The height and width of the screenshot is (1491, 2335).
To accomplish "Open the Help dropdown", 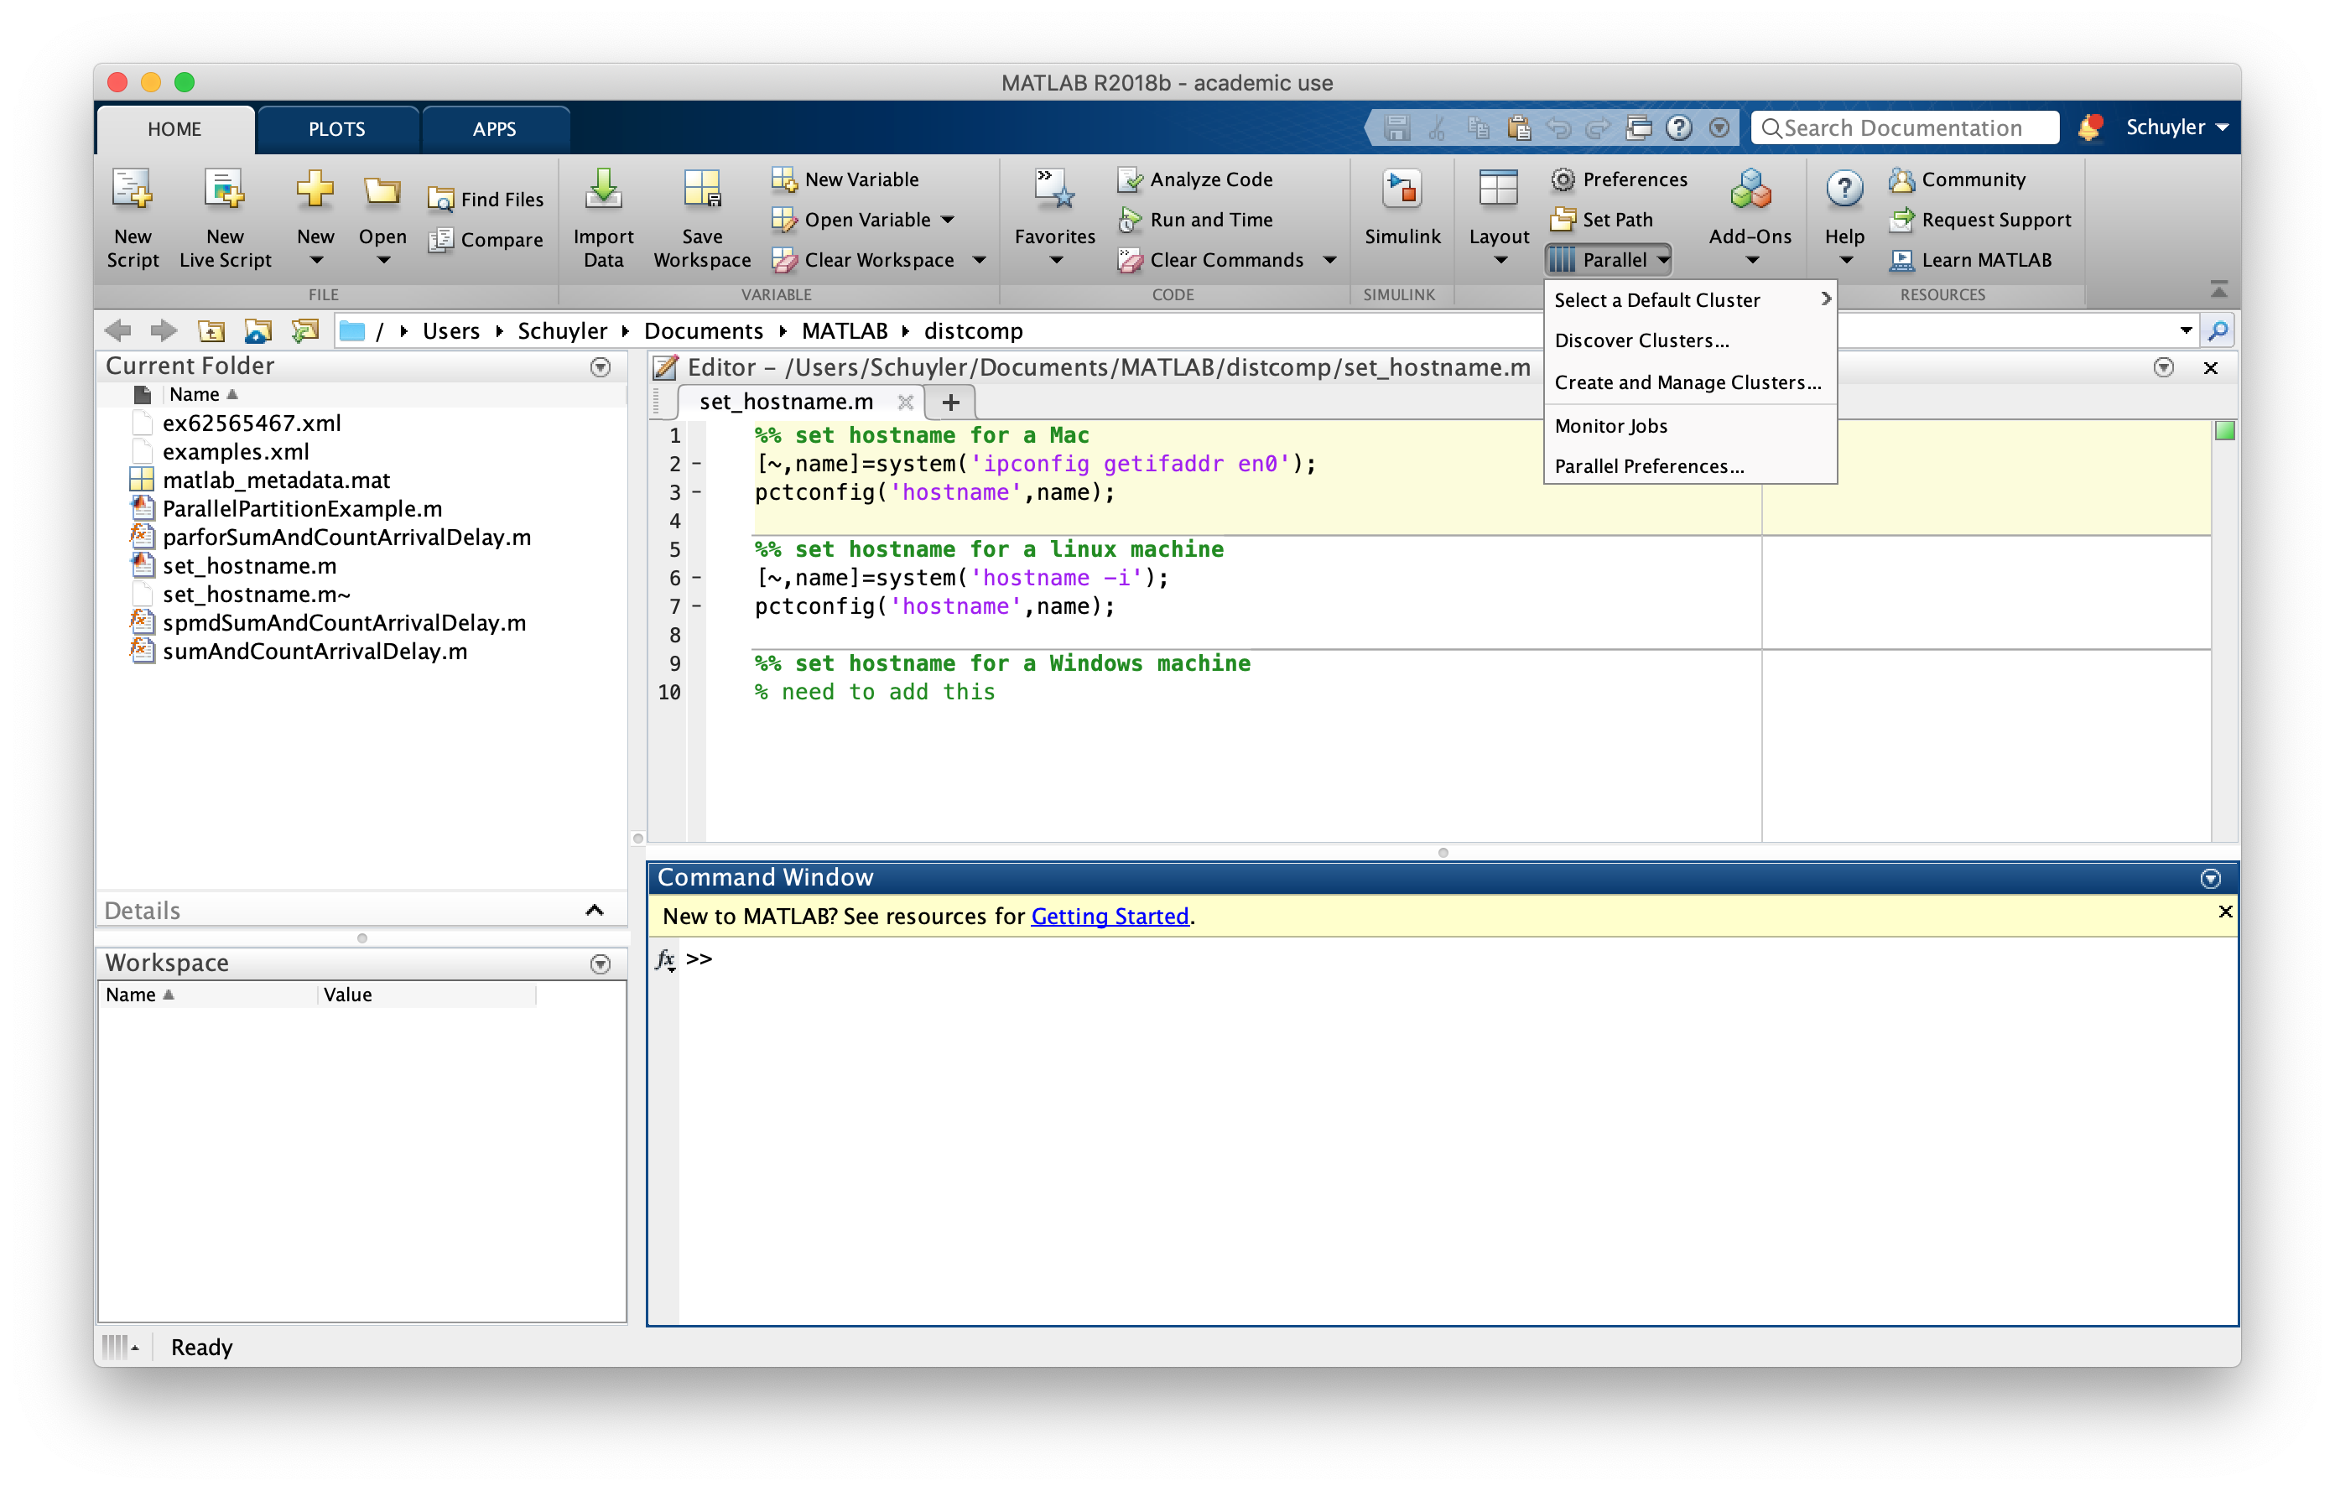I will coord(1844,218).
